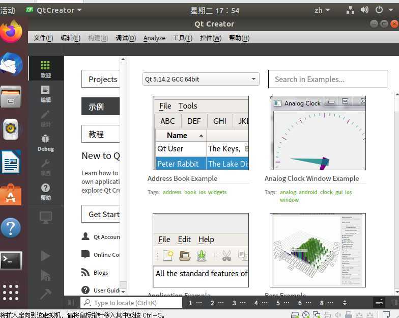Viewport: 399px width, 318px height.
Task: Open the Bars Example 3D thumbnail
Action: pyautogui.click(x=318, y=250)
